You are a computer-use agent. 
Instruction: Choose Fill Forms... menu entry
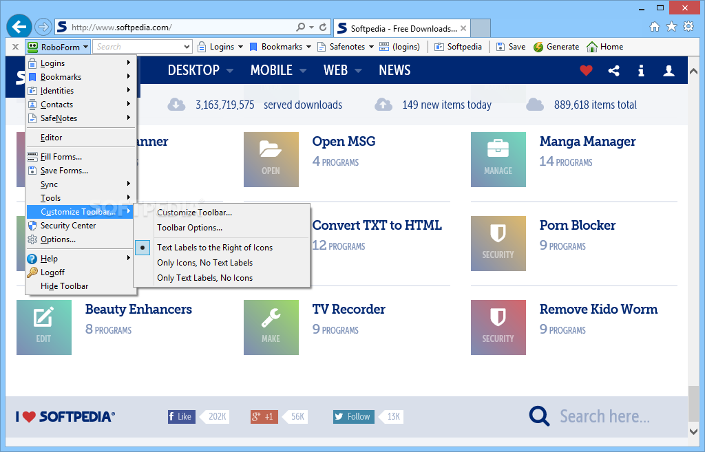[x=80, y=157]
